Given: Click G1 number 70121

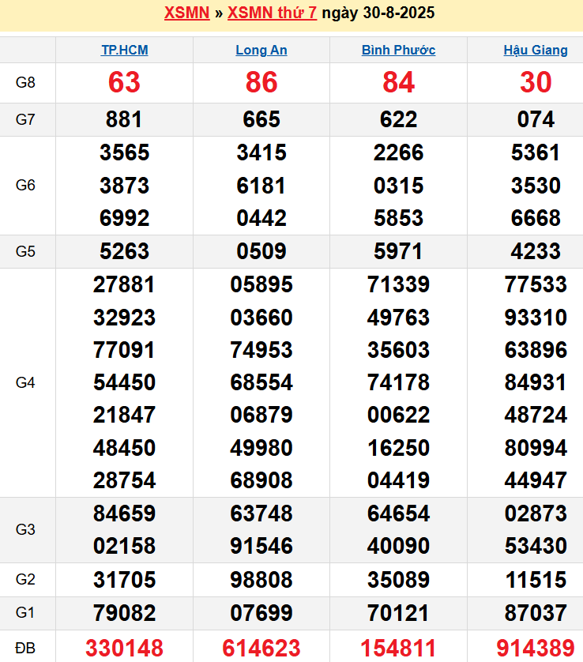Looking at the screenshot, I should click(x=398, y=613).
